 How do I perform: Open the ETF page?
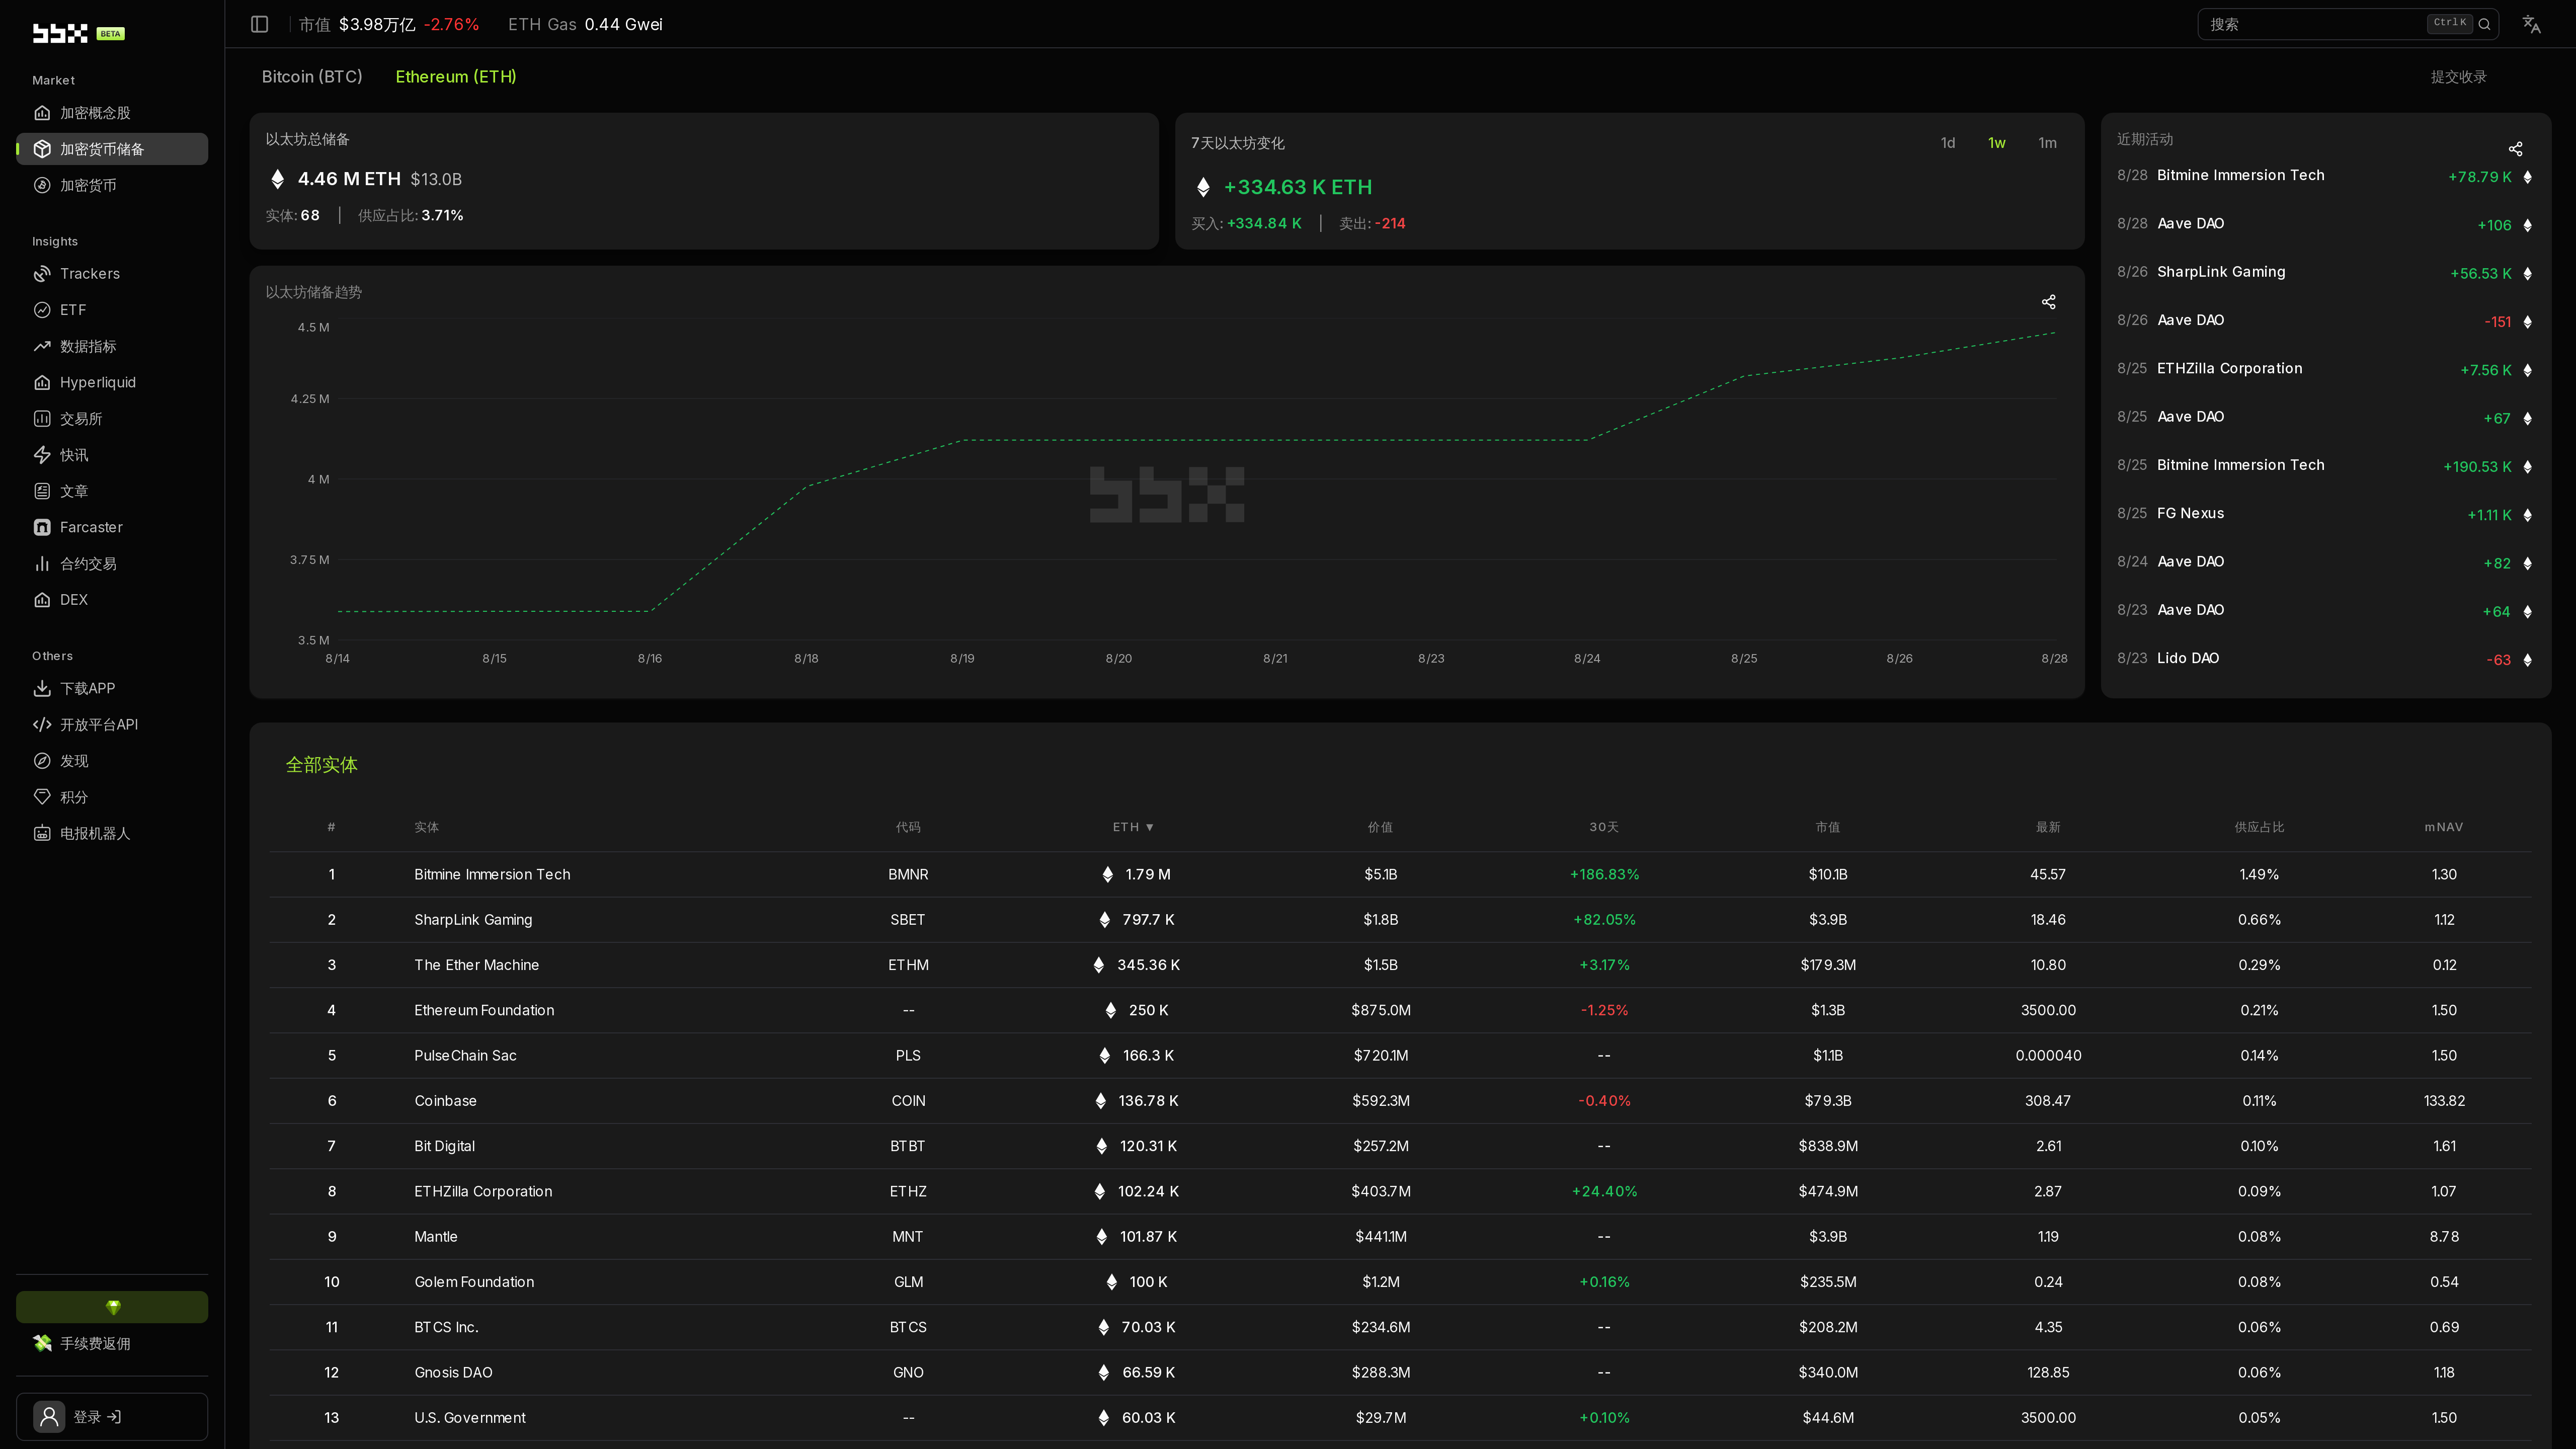point(112,310)
